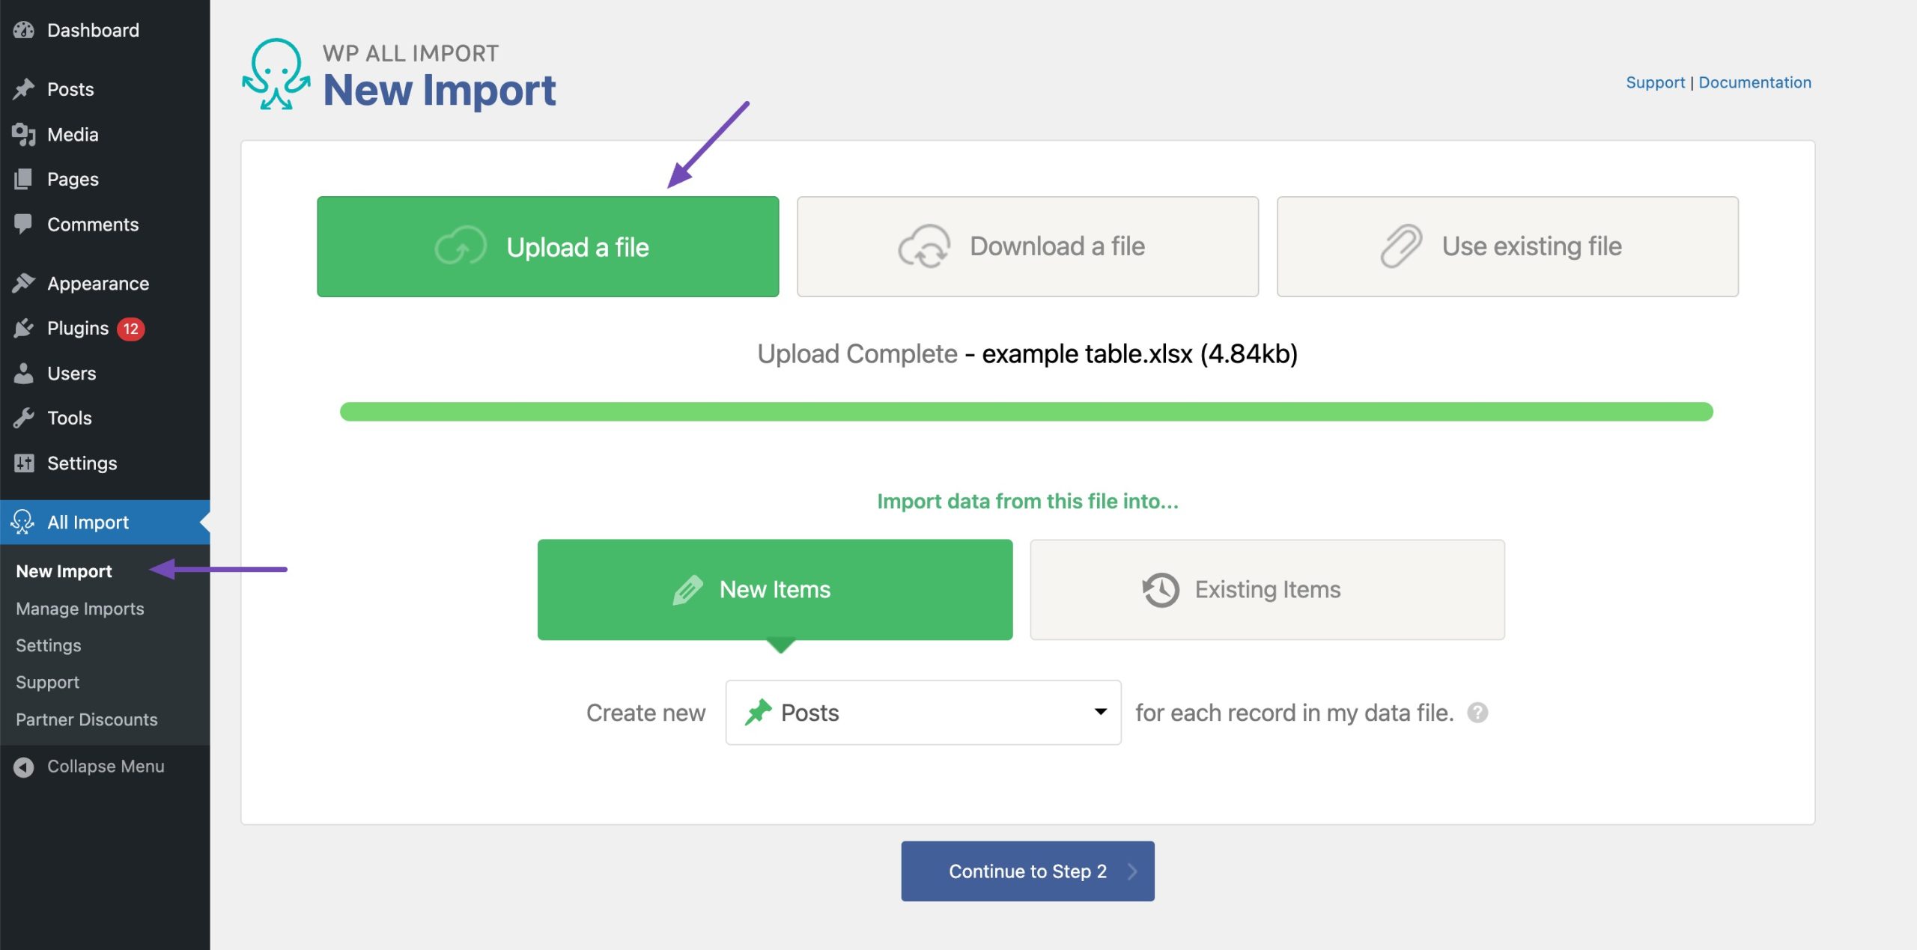Open Settings under All Import

coord(49,645)
